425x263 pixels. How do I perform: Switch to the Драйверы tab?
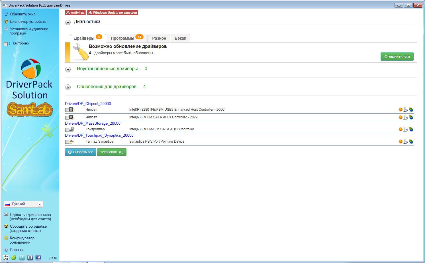click(x=88, y=38)
